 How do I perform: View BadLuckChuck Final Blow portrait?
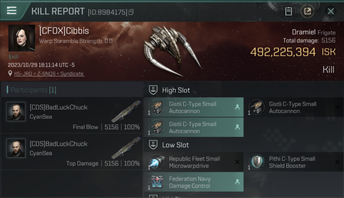click(x=16, y=112)
